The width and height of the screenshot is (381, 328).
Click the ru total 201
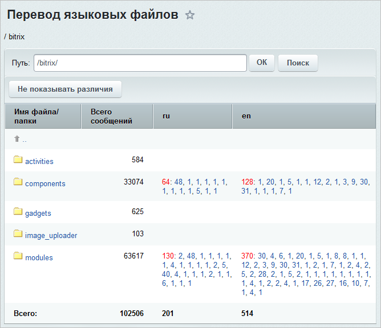pyautogui.click(x=168, y=313)
